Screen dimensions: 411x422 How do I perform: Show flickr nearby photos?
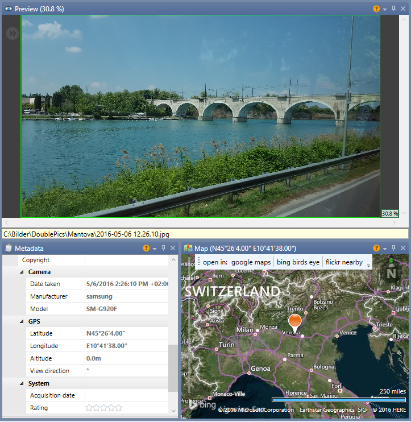pos(344,262)
